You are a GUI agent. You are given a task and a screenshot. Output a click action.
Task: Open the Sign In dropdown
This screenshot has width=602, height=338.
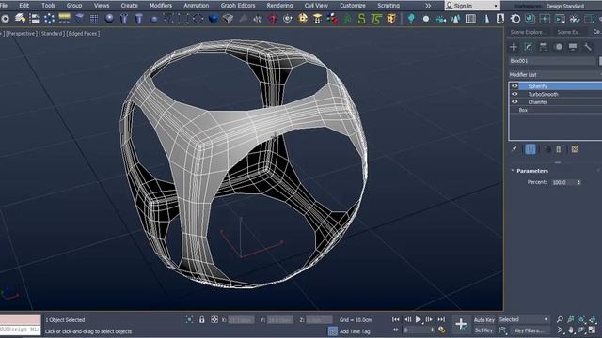coord(472,6)
